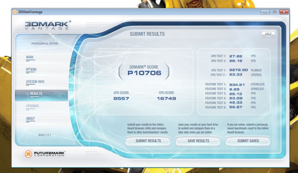Click Feature Test 1 value 834.91
298x173 pixels.
point(237,85)
